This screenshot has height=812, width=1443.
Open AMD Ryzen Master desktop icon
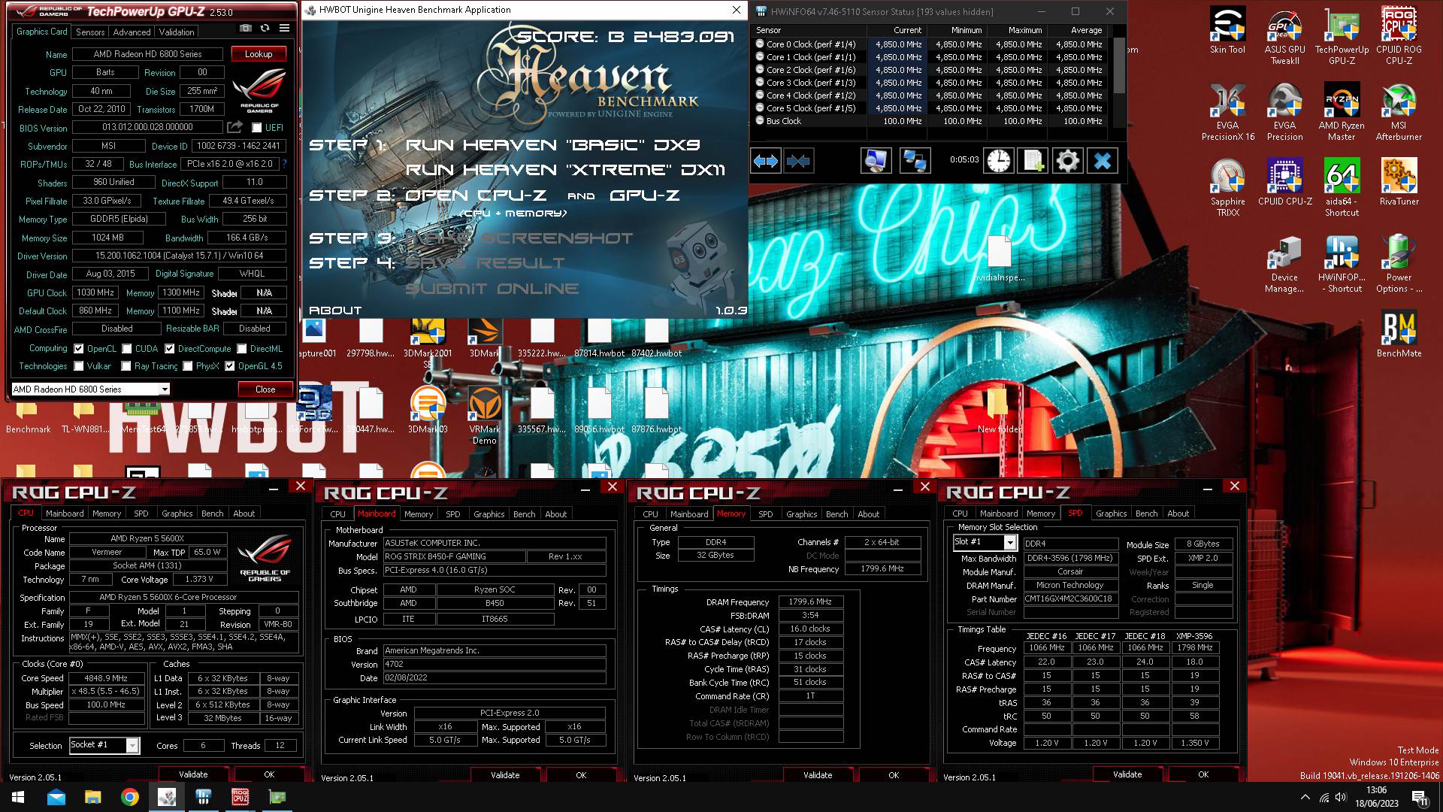click(x=1342, y=111)
